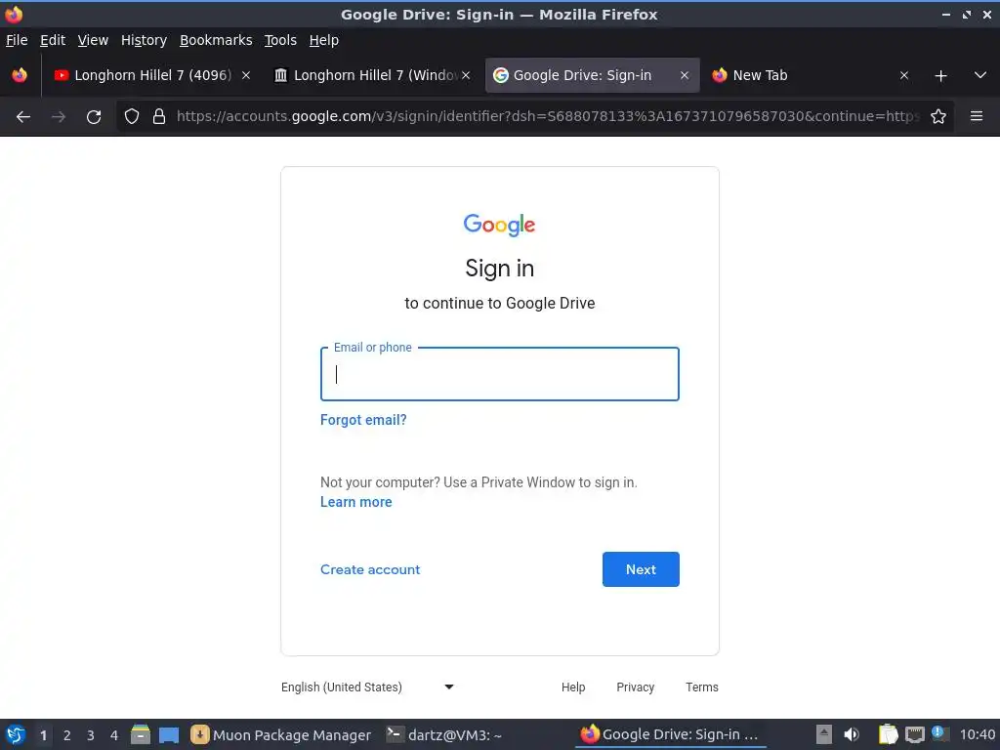Close the Firefox window

tap(987, 14)
